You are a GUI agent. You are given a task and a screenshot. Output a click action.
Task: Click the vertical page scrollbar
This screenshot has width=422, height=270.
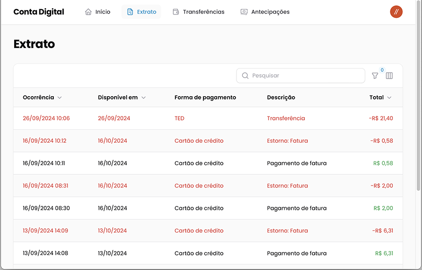point(419,97)
